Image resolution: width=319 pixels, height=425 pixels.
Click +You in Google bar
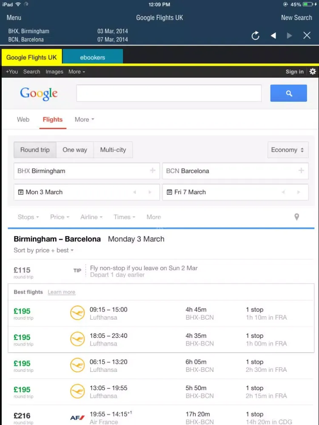point(11,71)
